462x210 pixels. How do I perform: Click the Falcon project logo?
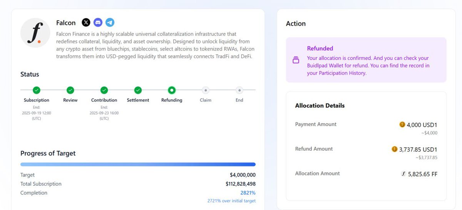point(35,33)
